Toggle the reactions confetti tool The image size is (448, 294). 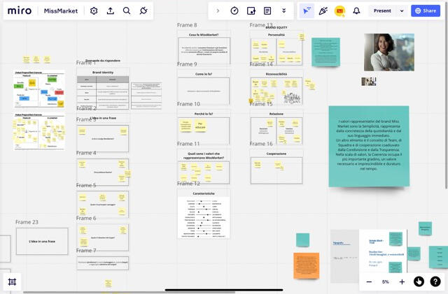tap(323, 11)
